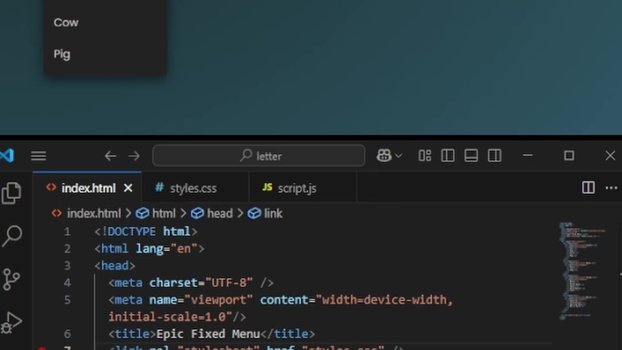Maximize the VS Code window
This screenshot has width=622, height=350.
(569, 156)
